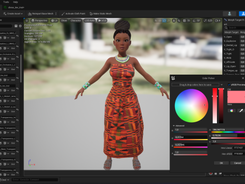Viewport: 245px width, 184px height.
Task: Click the saturation vertical slider bar
Action: (x=215, y=106)
